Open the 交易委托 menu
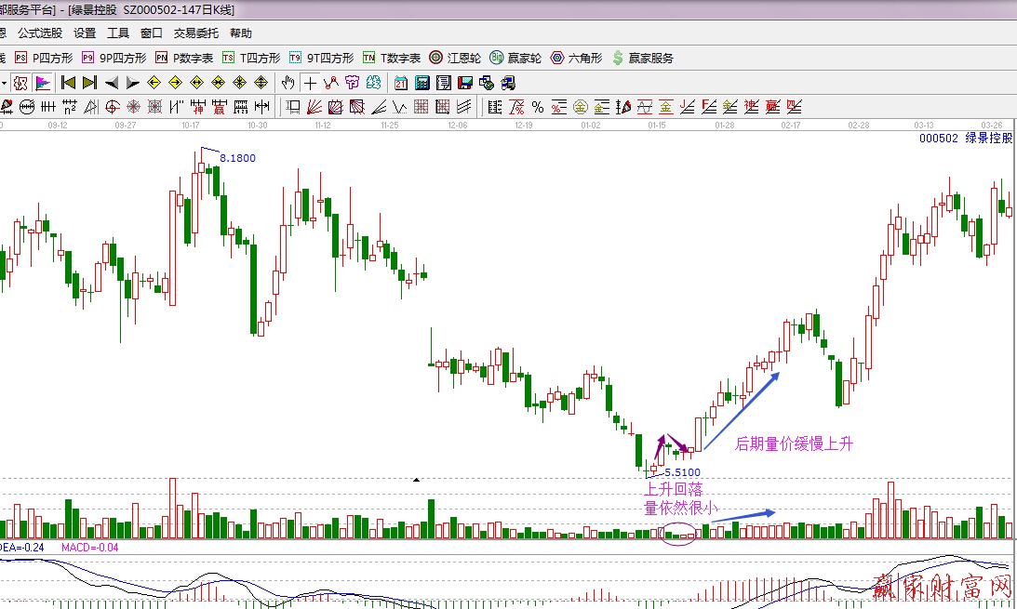 [x=196, y=33]
